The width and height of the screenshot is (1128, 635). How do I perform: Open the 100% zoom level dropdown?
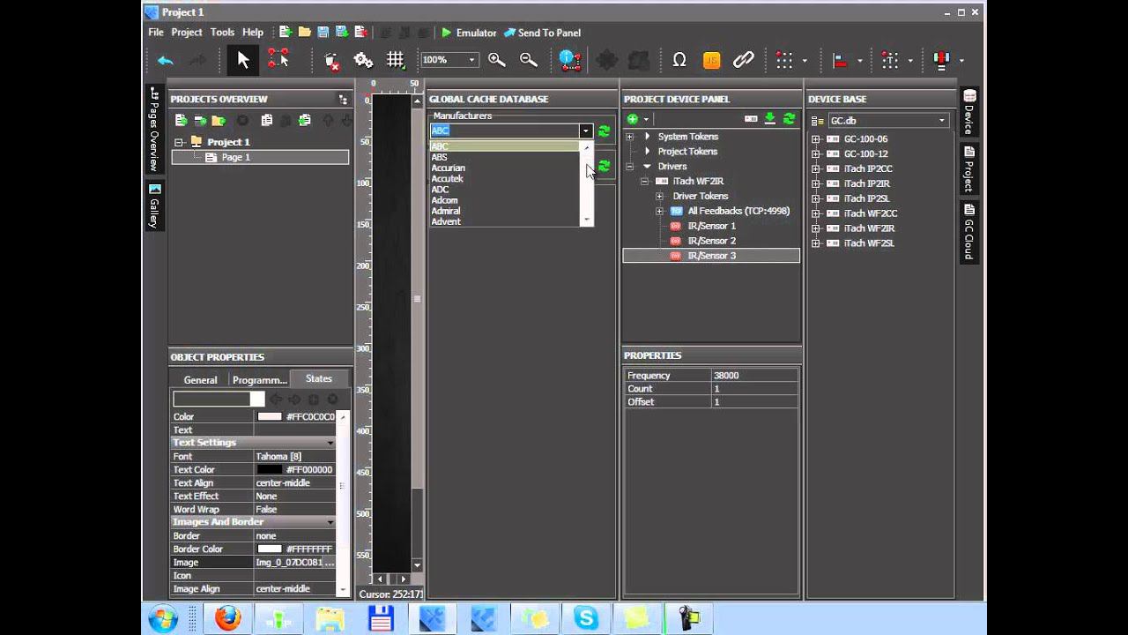tap(471, 60)
